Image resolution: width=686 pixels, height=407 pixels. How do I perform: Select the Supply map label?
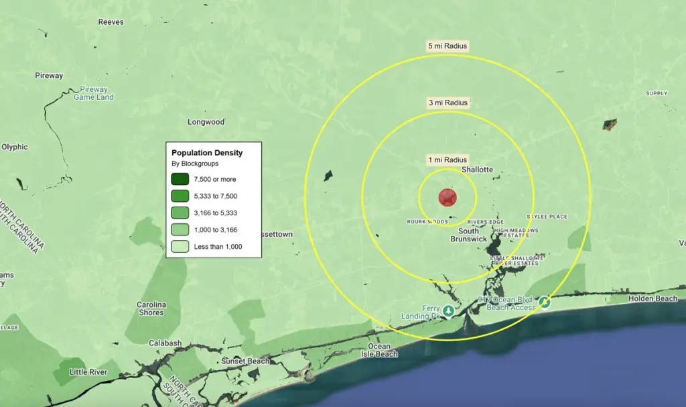[657, 93]
